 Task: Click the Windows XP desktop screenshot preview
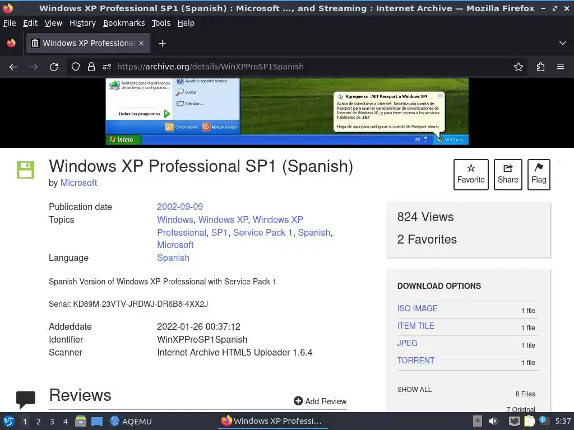[x=287, y=111]
